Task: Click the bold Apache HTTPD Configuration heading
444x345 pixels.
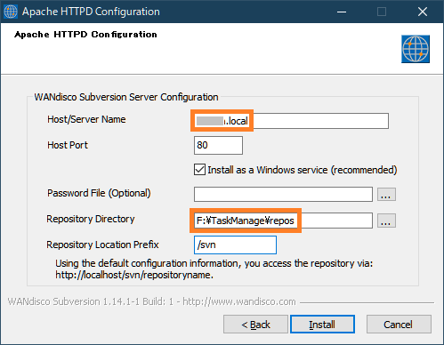Action: coord(85,35)
